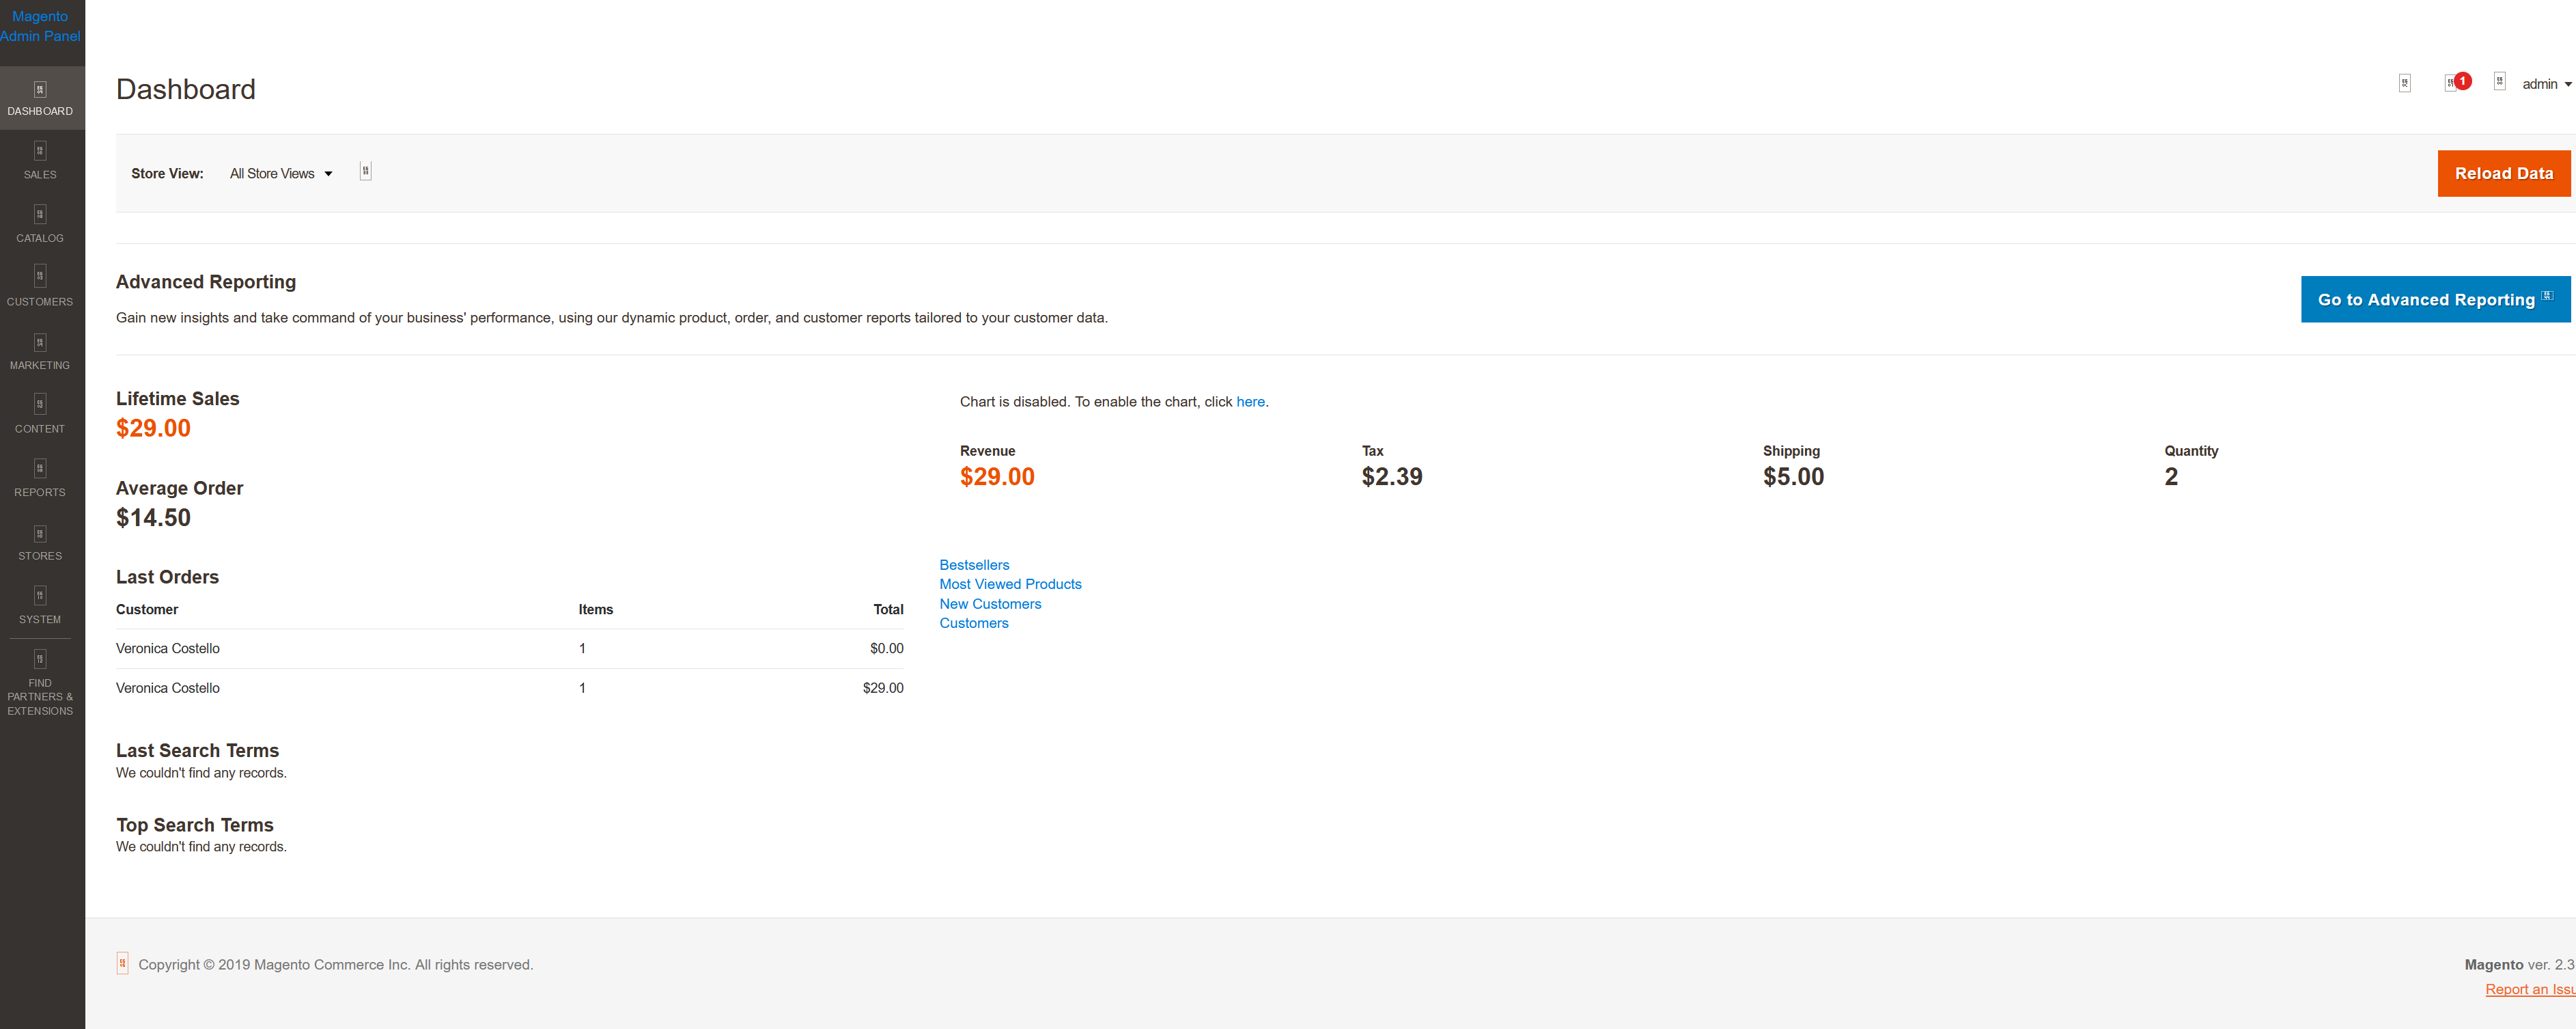Open Find Partners & Extensions
Viewport: 2576px width, 1029px height.
[x=39, y=683]
